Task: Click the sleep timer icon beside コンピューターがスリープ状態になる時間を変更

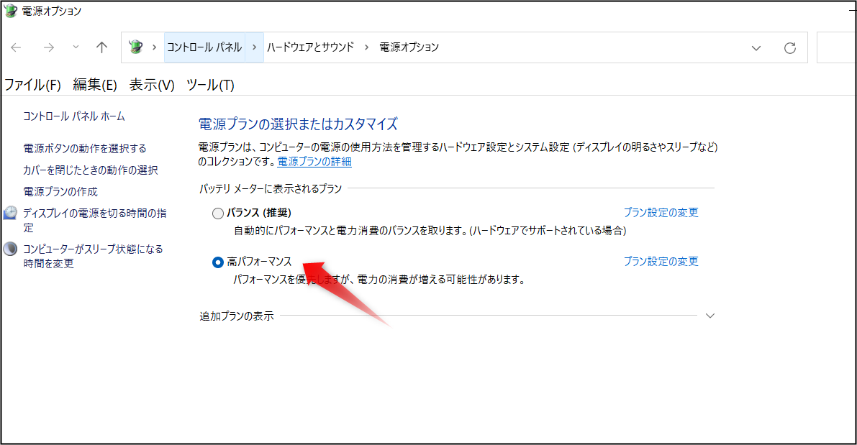Action: (12, 248)
